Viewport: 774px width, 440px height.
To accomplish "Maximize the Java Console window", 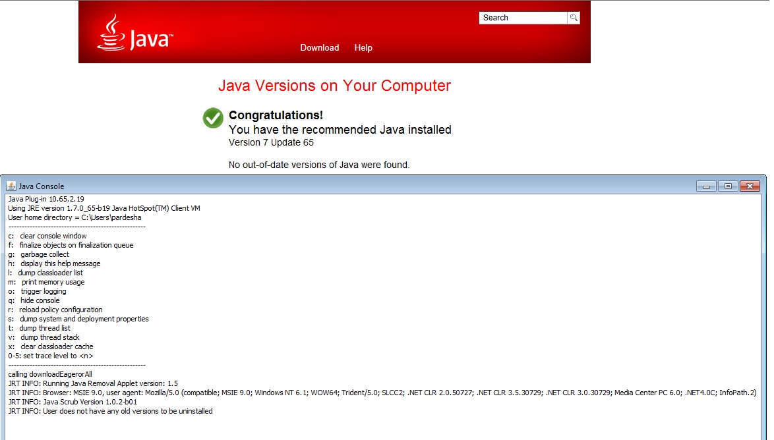I will (x=728, y=186).
